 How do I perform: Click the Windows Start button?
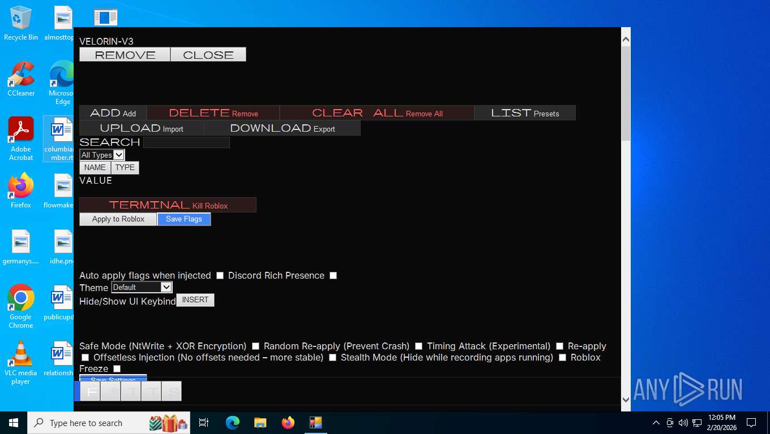13,423
